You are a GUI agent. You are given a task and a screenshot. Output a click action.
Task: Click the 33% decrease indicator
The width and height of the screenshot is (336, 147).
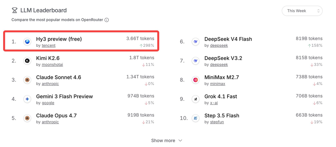[316, 65]
